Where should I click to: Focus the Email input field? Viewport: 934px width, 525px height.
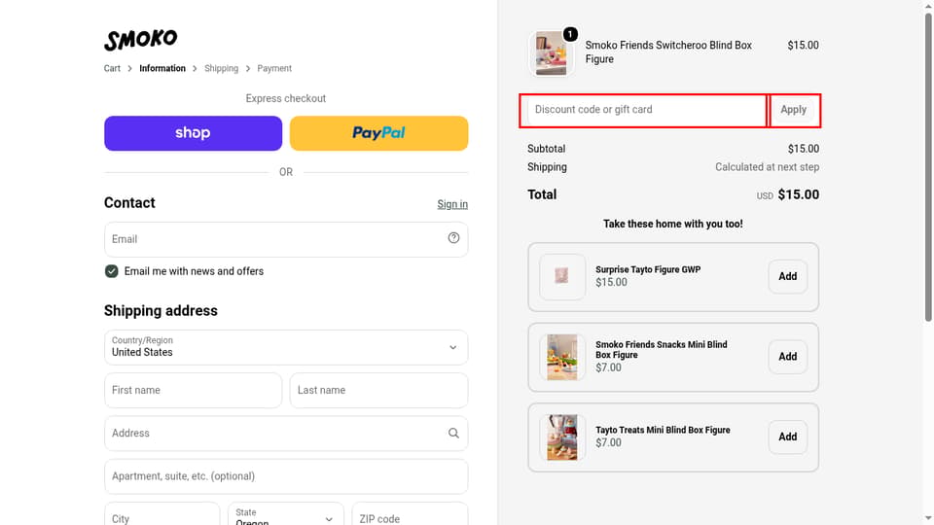[286, 239]
